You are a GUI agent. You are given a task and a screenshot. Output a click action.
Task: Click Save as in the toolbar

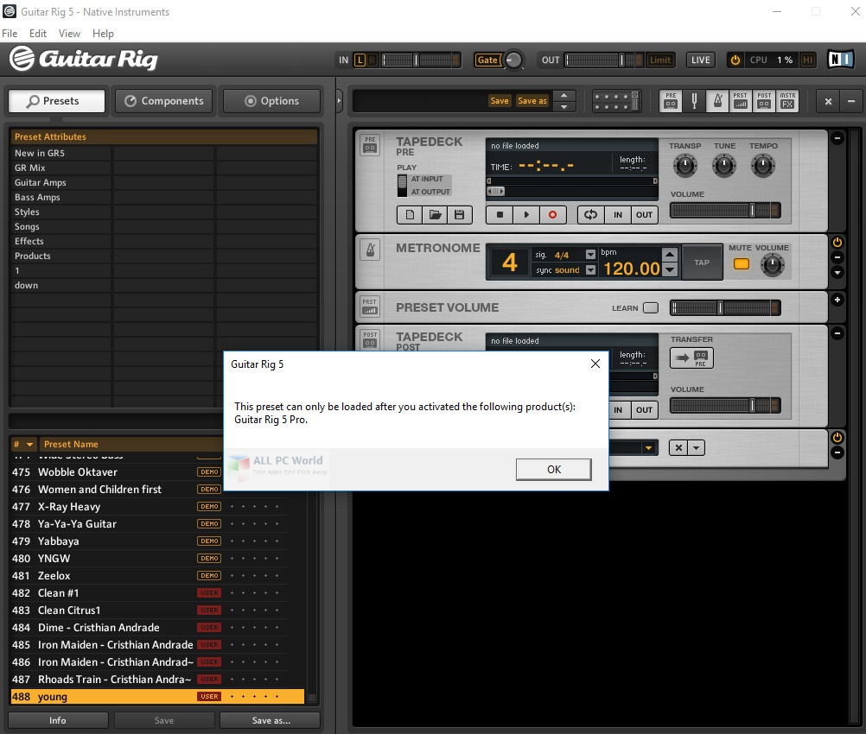click(x=532, y=100)
